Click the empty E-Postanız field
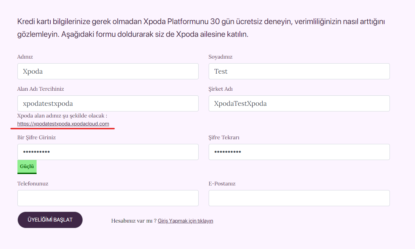The image size is (415, 249). [299, 198]
